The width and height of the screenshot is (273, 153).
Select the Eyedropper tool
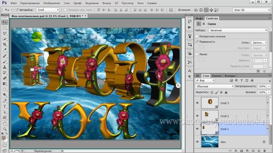pyautogui.click(x=5, y=50)
